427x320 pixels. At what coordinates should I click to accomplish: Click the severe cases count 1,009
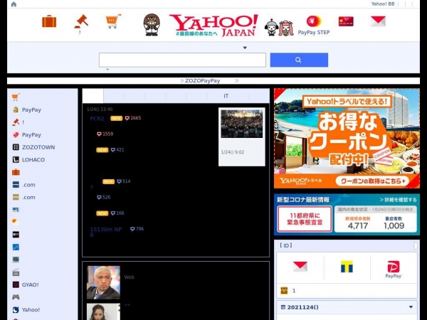(x=394, y=225)
